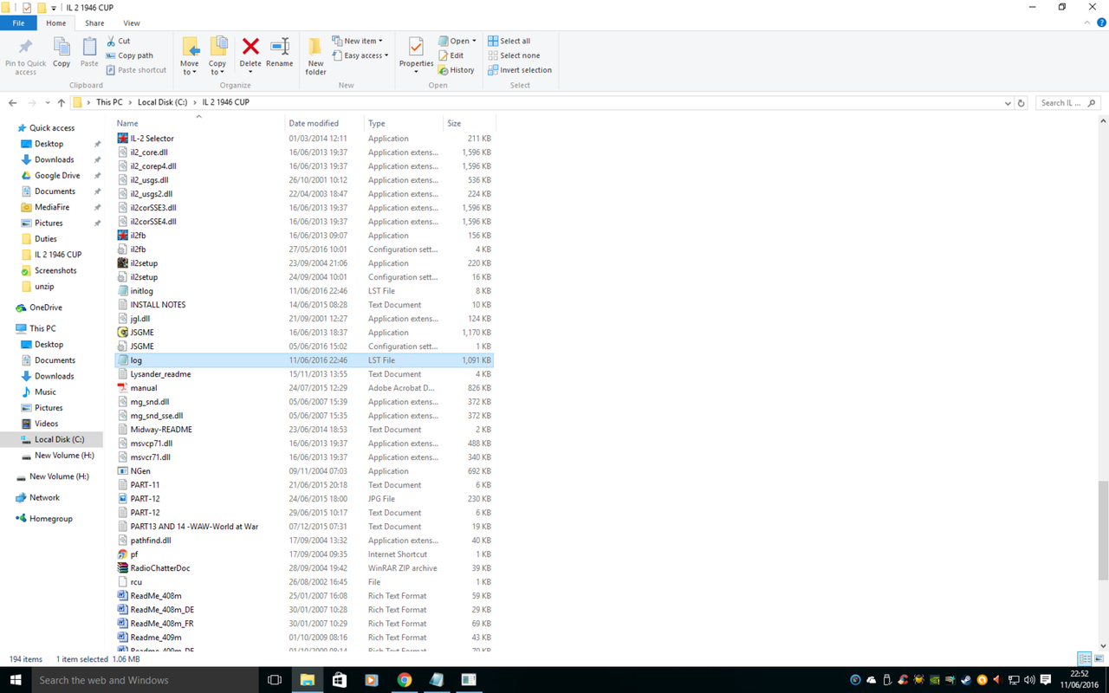Click the Search IL 2 search box

tap(1069, 102)
